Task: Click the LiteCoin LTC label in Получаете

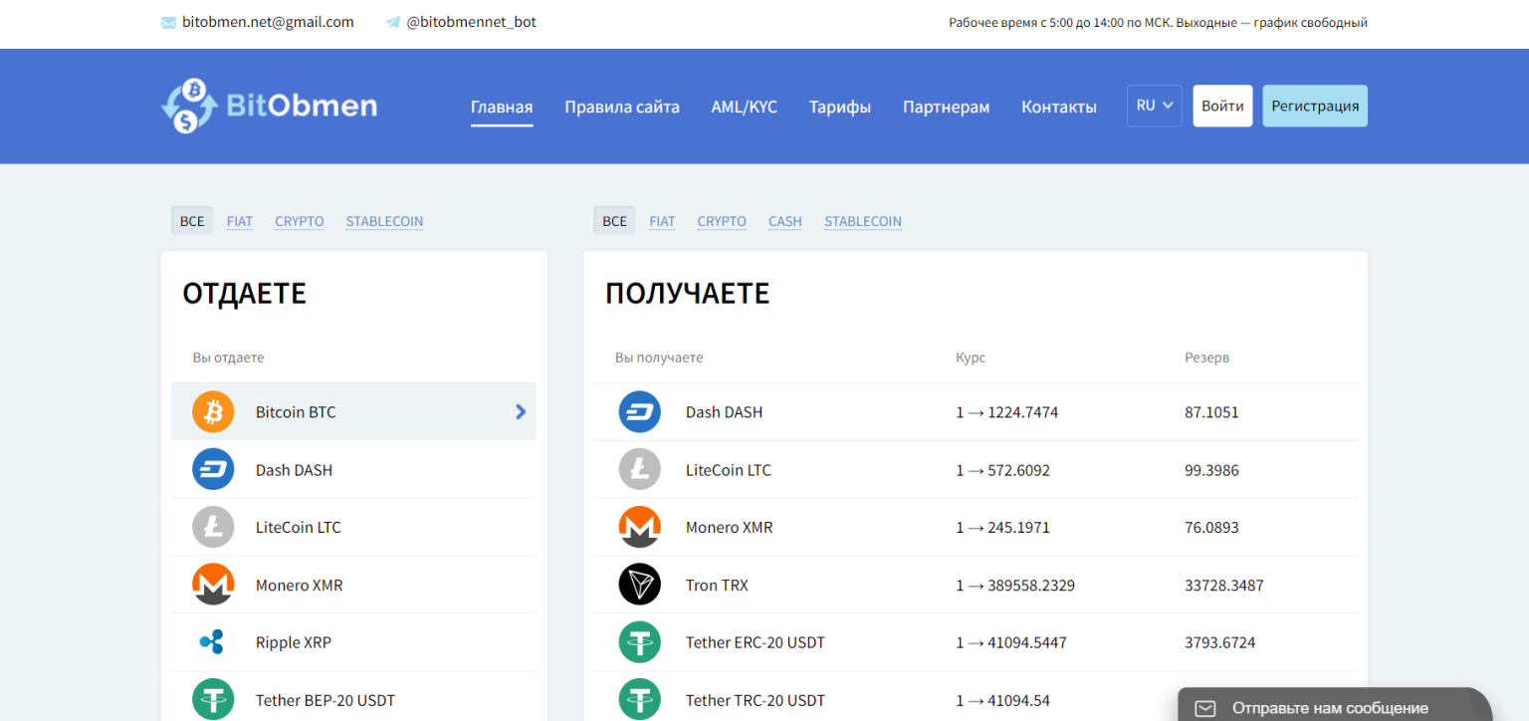Action: pyautogui.click(x=729, y=470)
